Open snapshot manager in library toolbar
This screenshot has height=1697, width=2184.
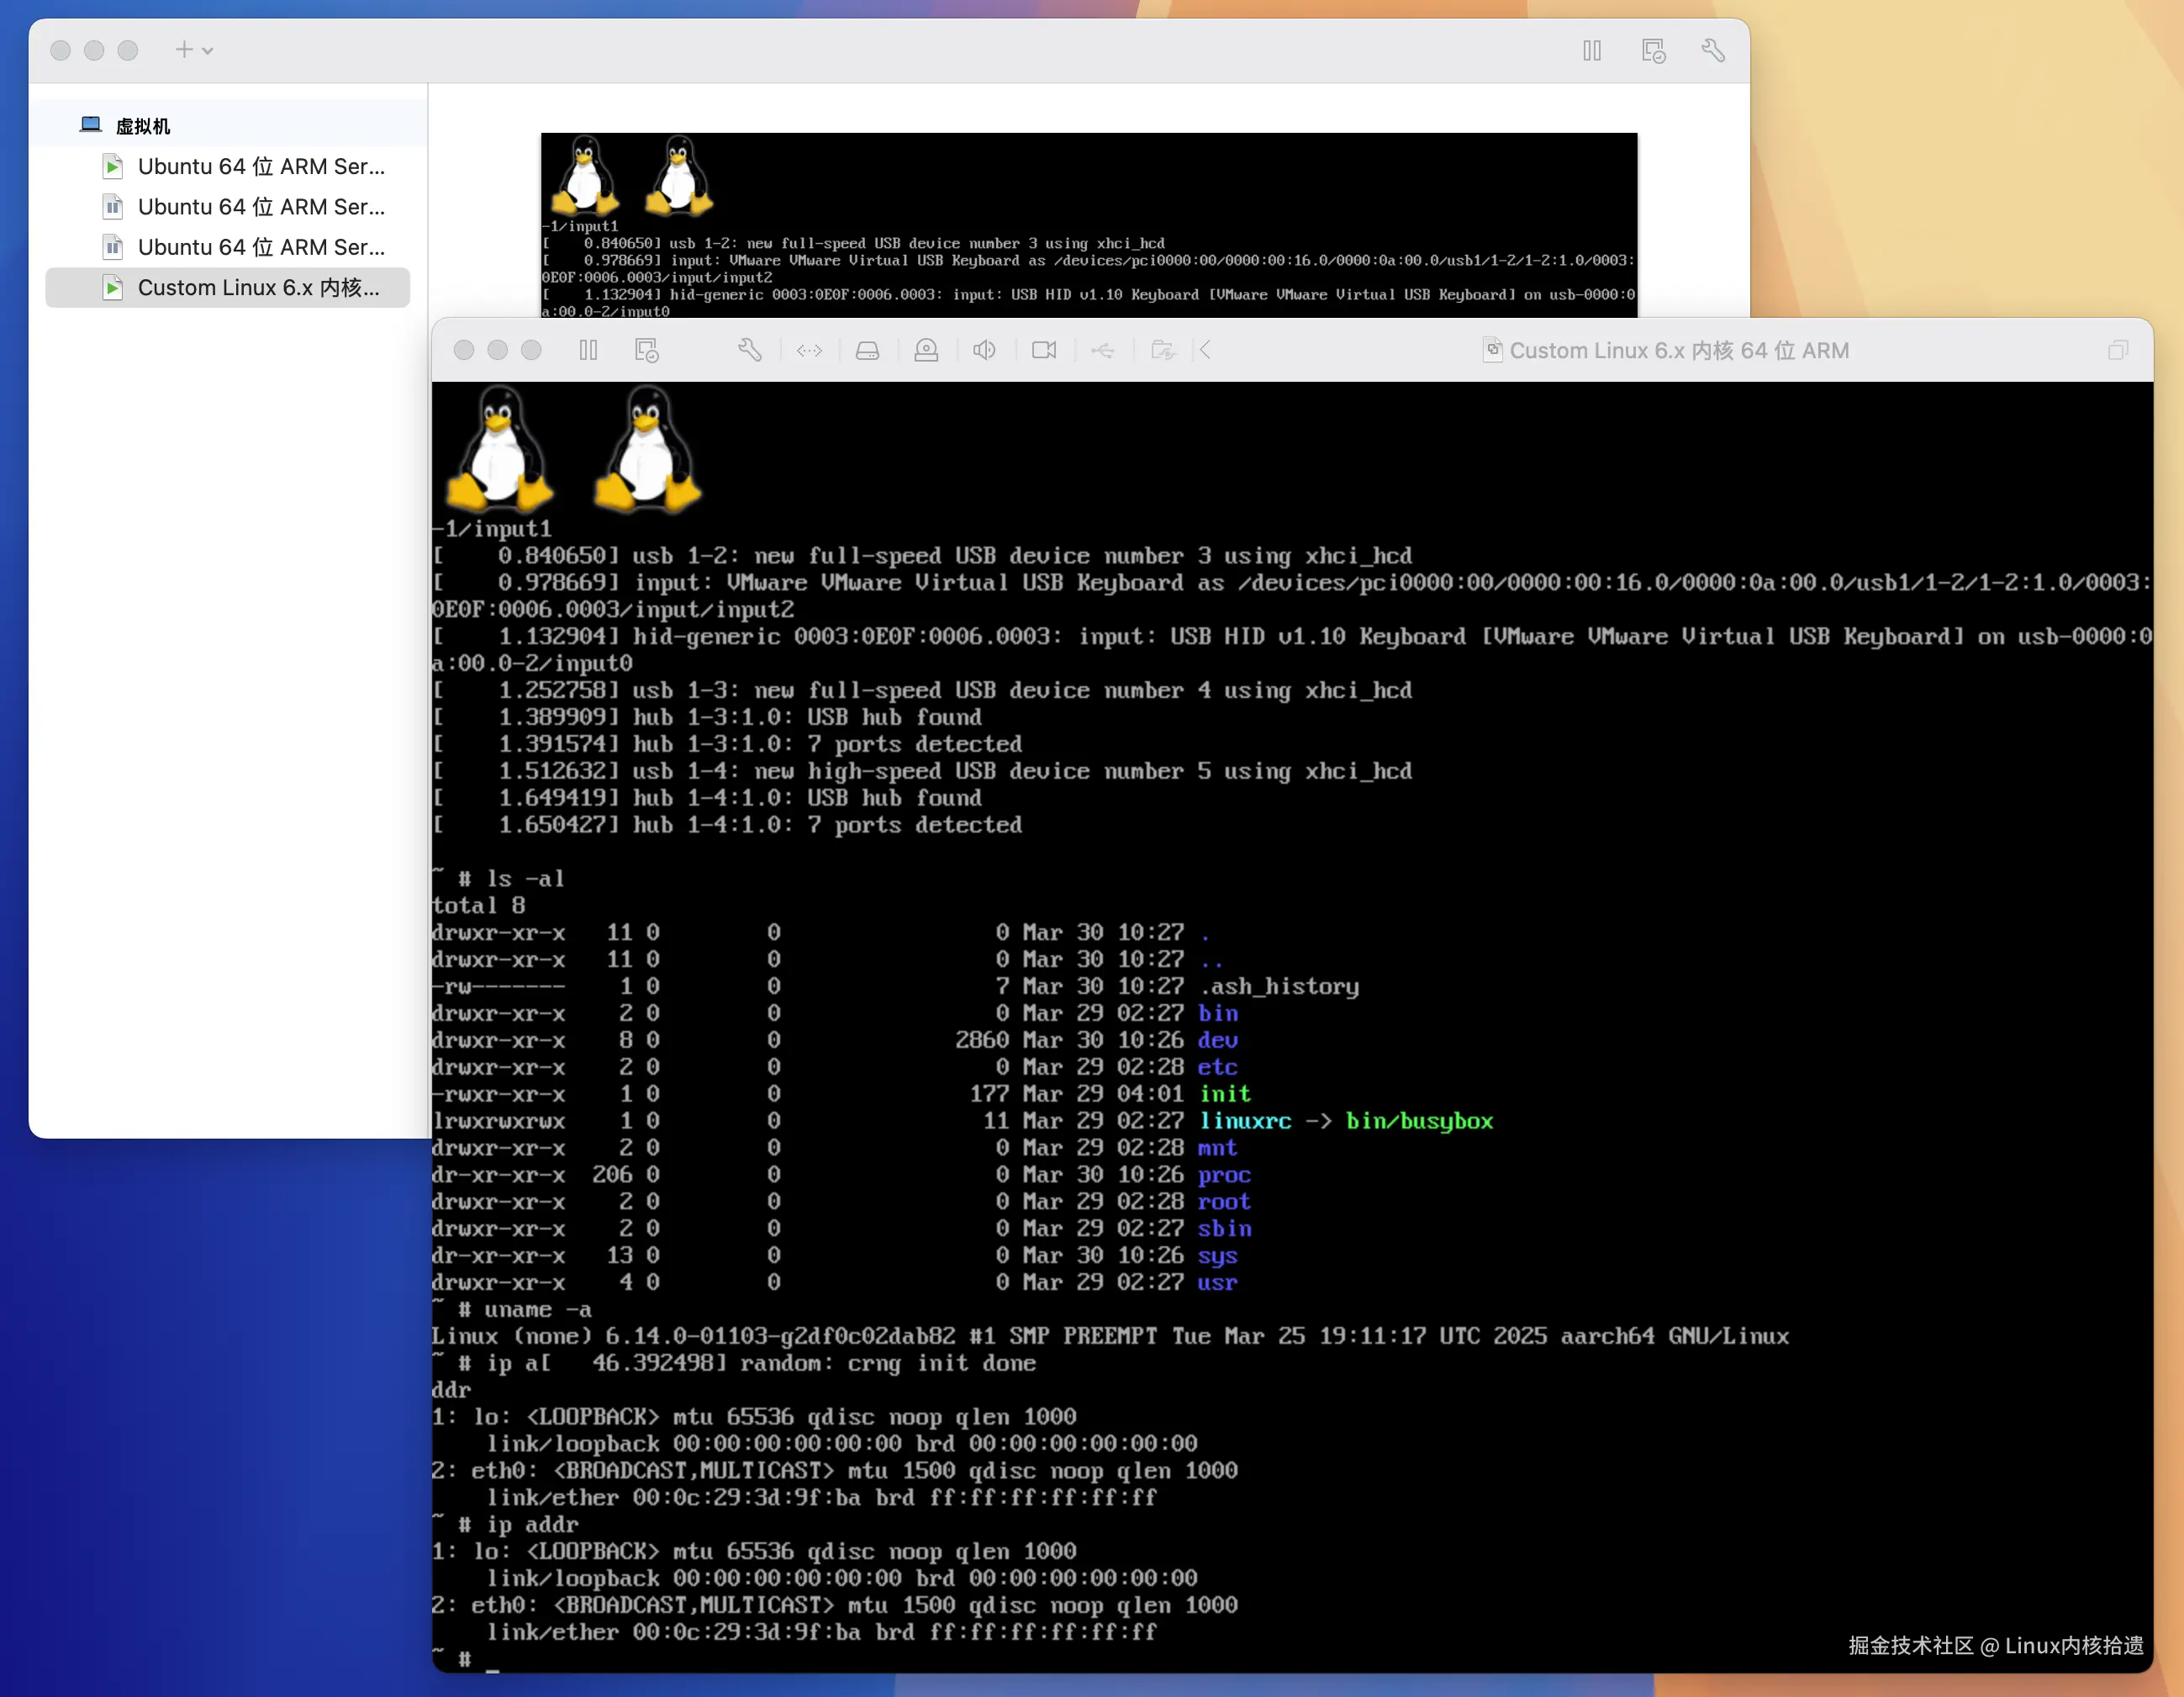coord(1653,50)
